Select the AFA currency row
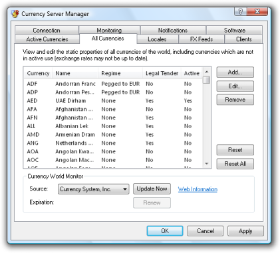The width and height of the screenshot is (280, 253). tap(113, 109)
